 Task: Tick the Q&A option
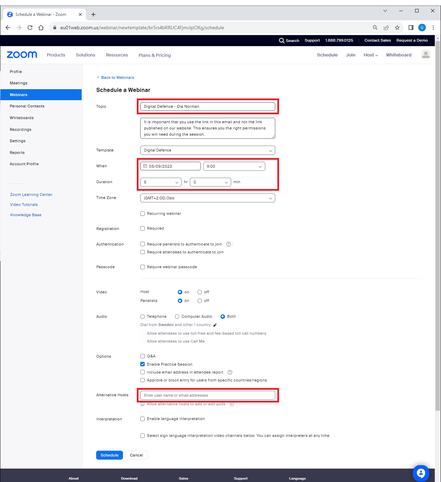coord(142,356)
